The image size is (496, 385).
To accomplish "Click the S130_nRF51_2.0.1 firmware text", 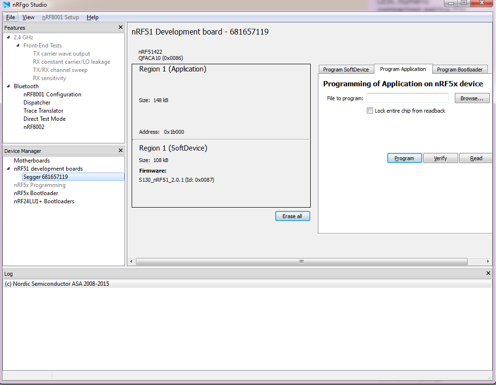I will pyautogui.click(x=177, y=180).
